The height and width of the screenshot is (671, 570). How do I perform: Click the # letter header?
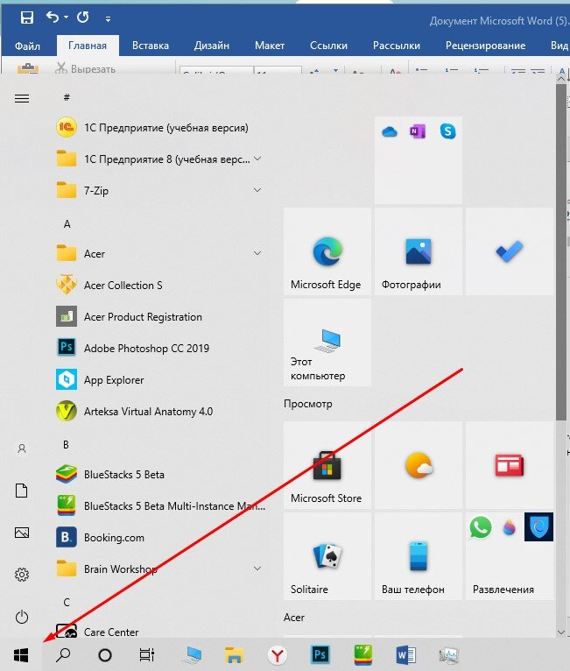[x=67, y=97]
